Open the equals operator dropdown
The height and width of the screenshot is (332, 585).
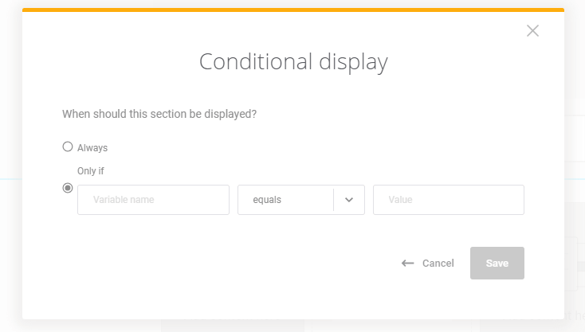click(301, 200)
